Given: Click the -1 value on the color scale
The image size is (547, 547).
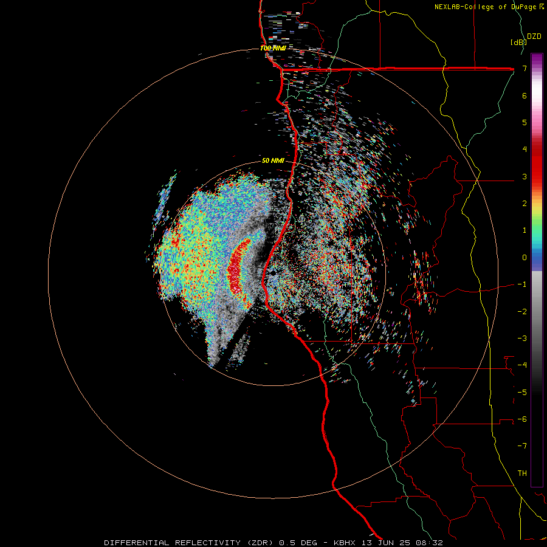Looking at the screenshot, I should coord(522,284).
